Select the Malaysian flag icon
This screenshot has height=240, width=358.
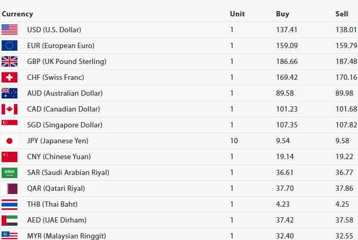click(x=10, y=235)
